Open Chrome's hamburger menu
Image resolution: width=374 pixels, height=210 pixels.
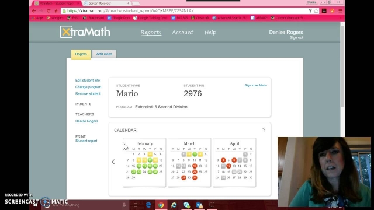click(x=340, y=11)
